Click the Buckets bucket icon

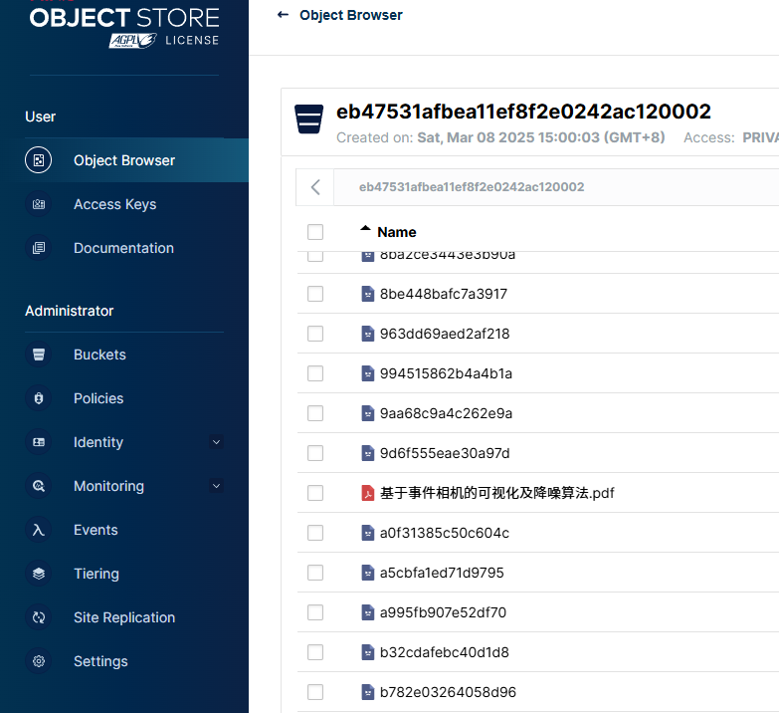[38, 355]
